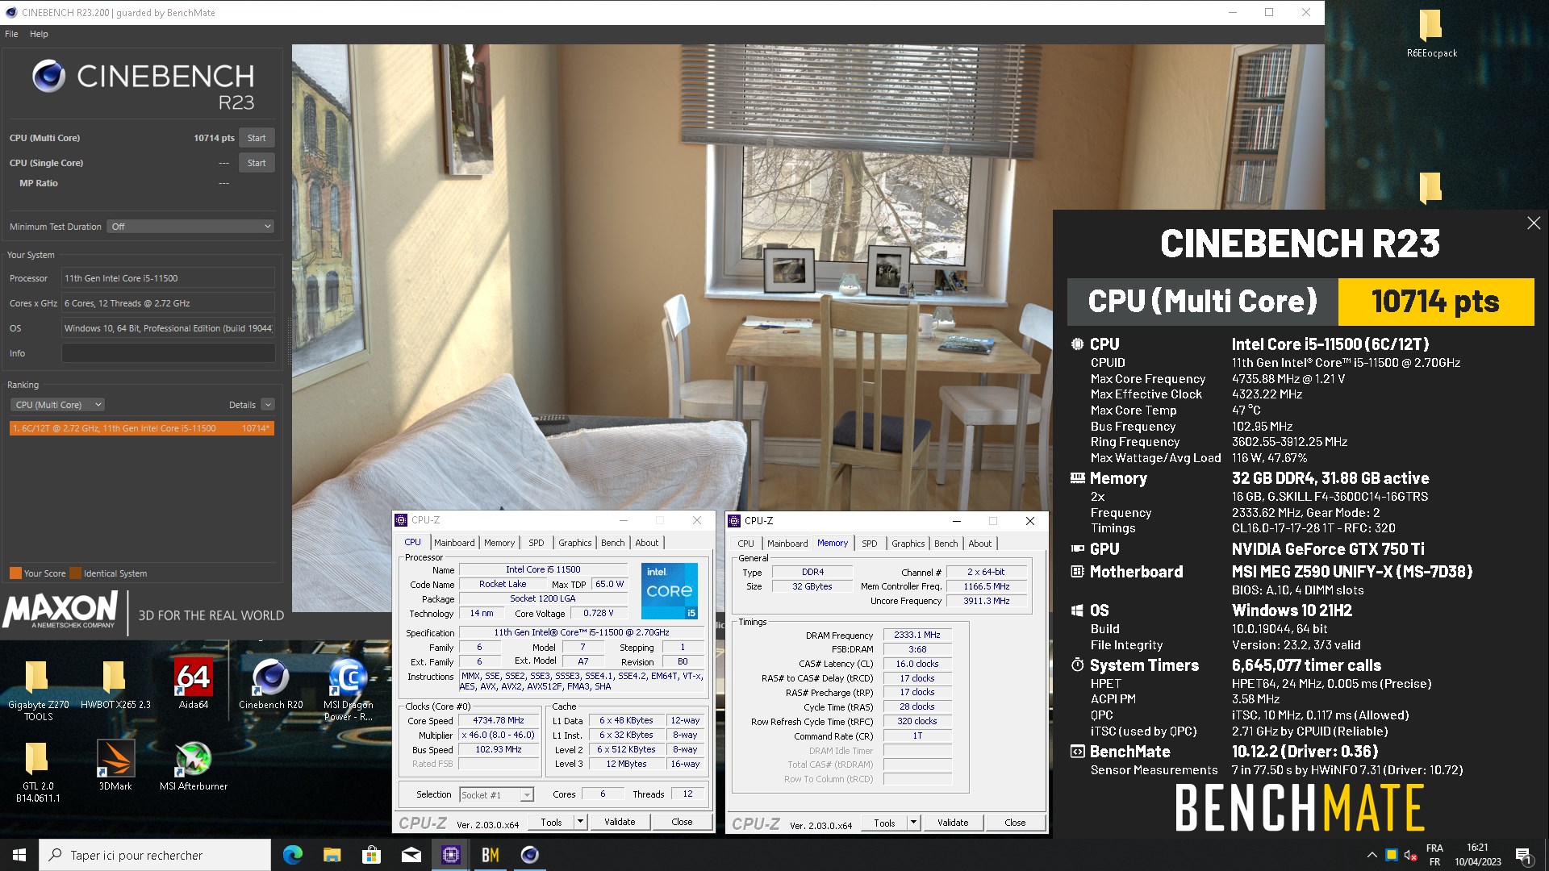Open Graphics tab in right CPU-Z window
Screen dimensions: 1549x871
coord(908,544)
